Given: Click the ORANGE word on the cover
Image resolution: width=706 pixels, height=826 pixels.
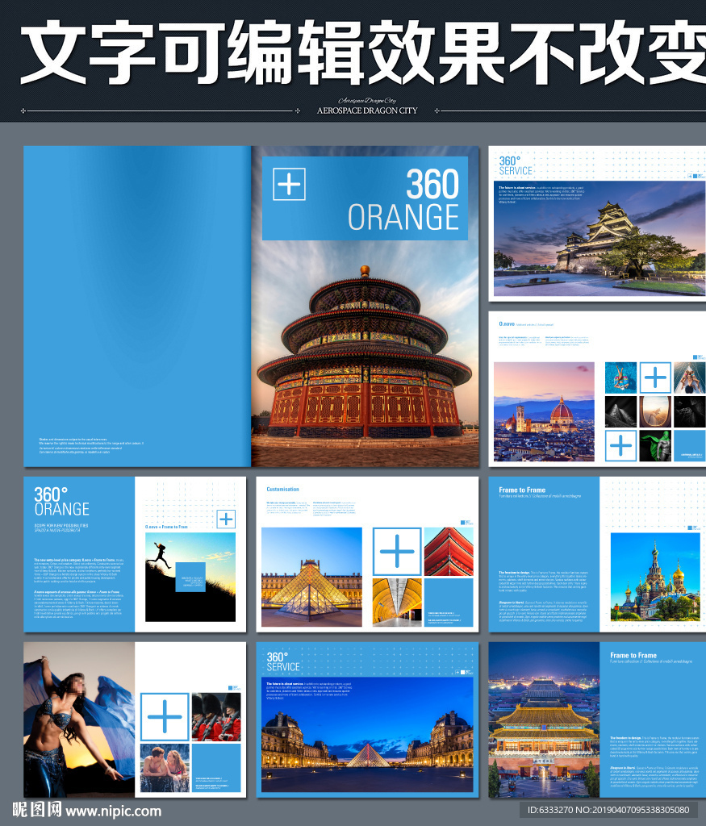Looking at the screenshot, I should coord(403,217).
